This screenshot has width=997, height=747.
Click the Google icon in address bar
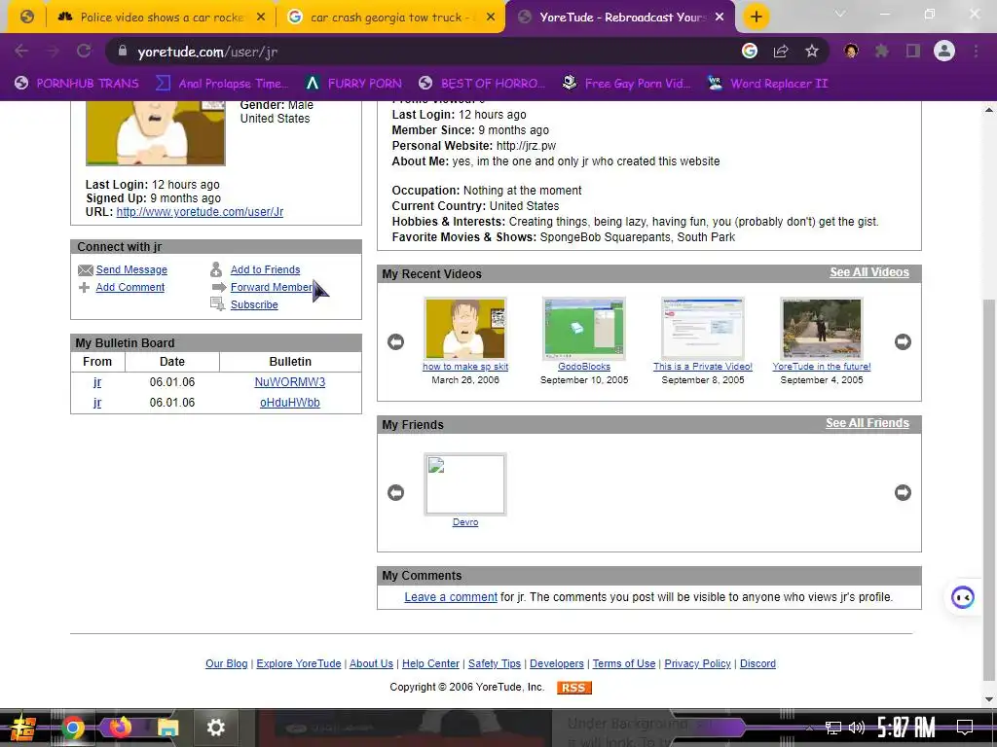(750, 51)
